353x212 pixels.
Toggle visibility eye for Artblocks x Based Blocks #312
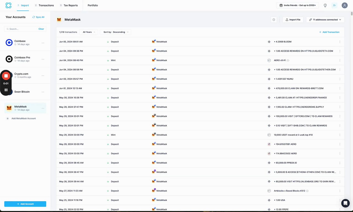pyautogui.click(x=307, y=191)
